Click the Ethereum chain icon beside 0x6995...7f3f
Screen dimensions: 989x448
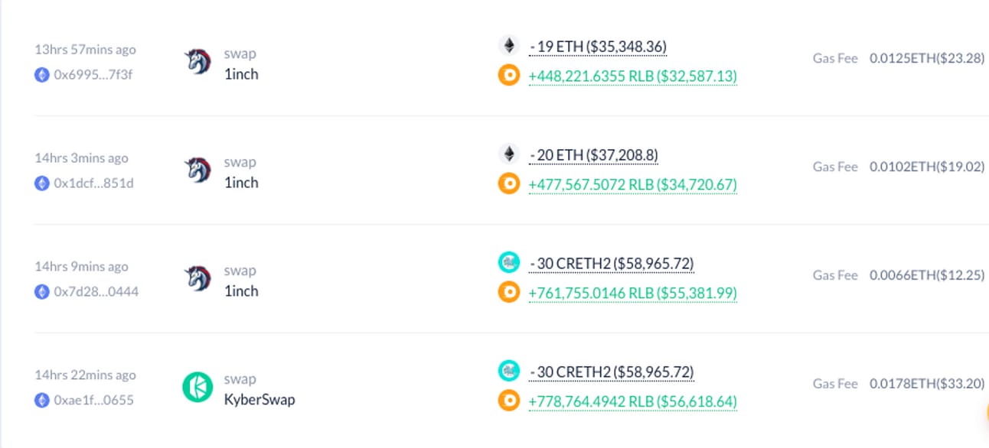click(42, 74)
